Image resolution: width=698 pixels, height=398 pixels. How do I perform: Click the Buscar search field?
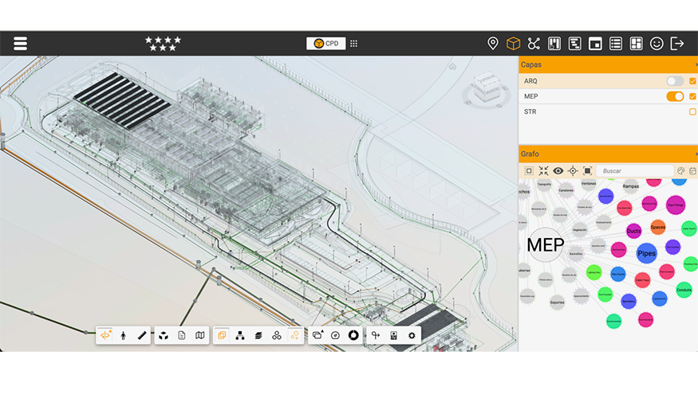tap(635, 170)
